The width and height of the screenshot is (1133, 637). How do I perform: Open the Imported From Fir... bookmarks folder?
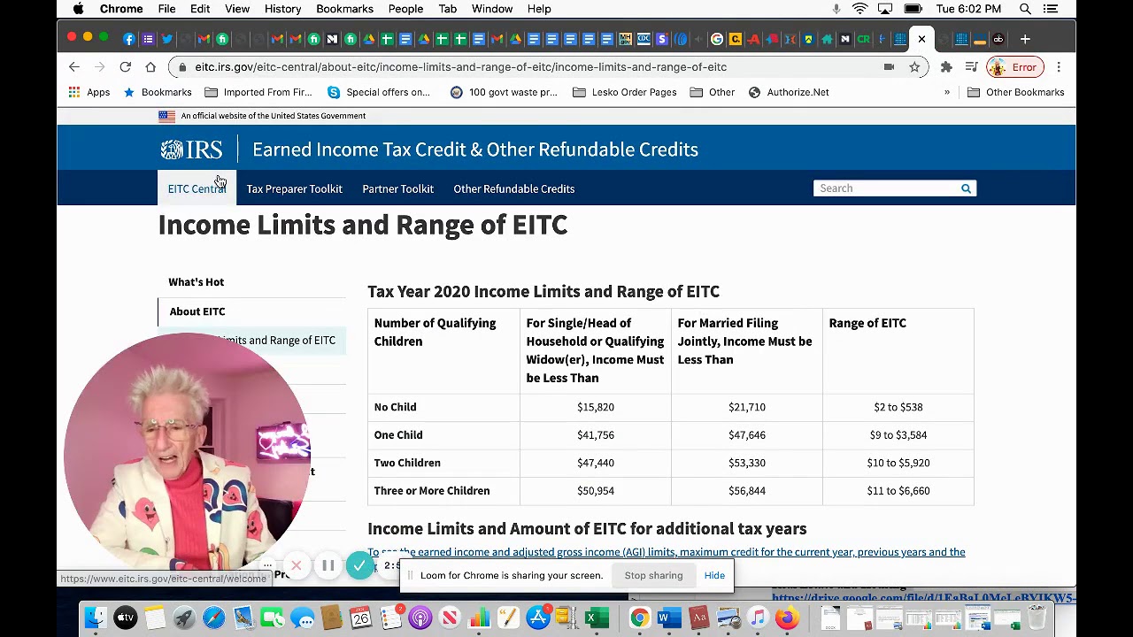(258, 92)
